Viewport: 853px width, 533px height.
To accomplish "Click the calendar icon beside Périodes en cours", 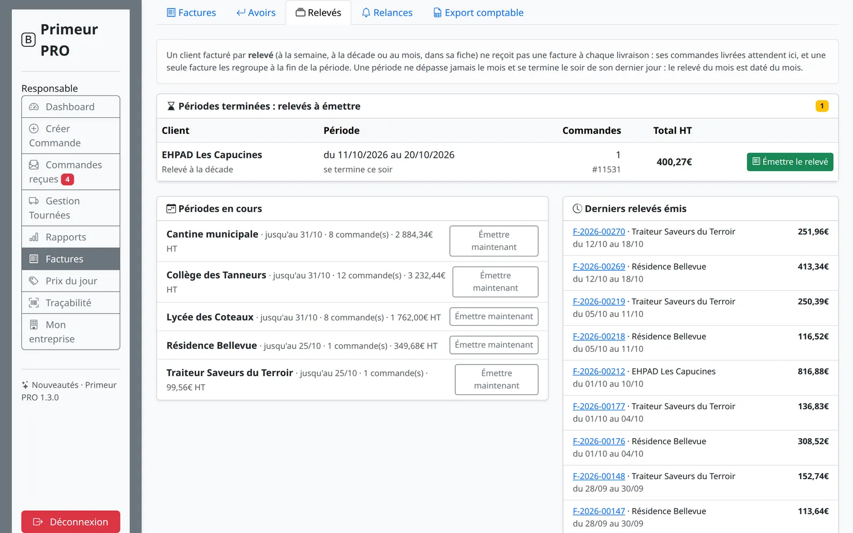I will click(171, 209).
